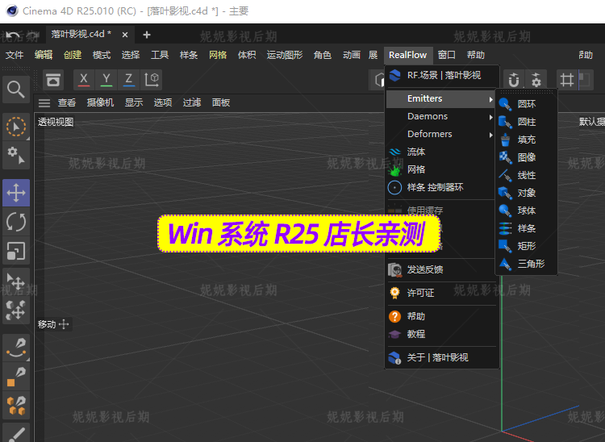
Task: Select the spline pen sketch tool
Action: click(16, 347)
